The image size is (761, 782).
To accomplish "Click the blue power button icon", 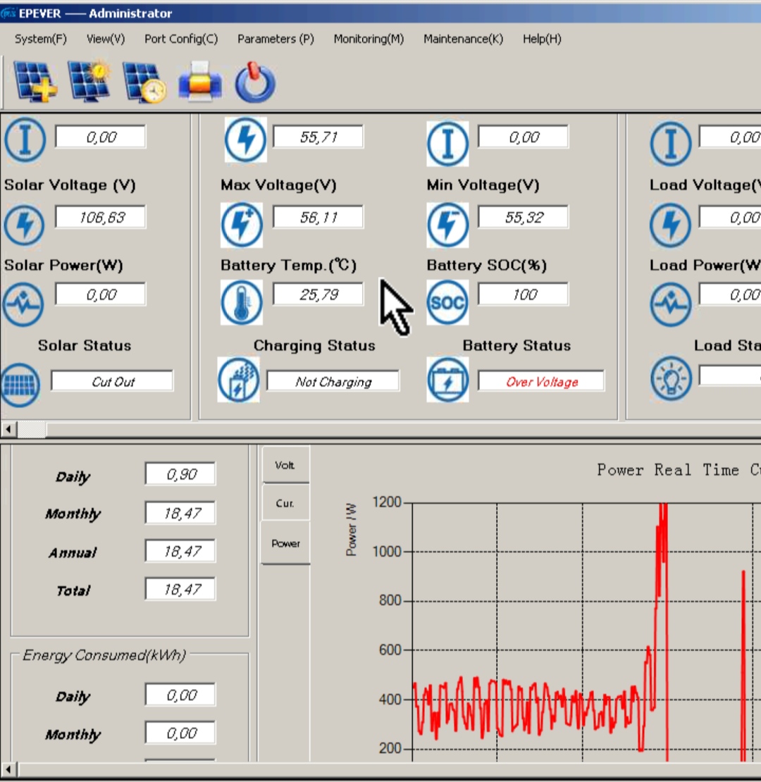I will pos(254,82).
